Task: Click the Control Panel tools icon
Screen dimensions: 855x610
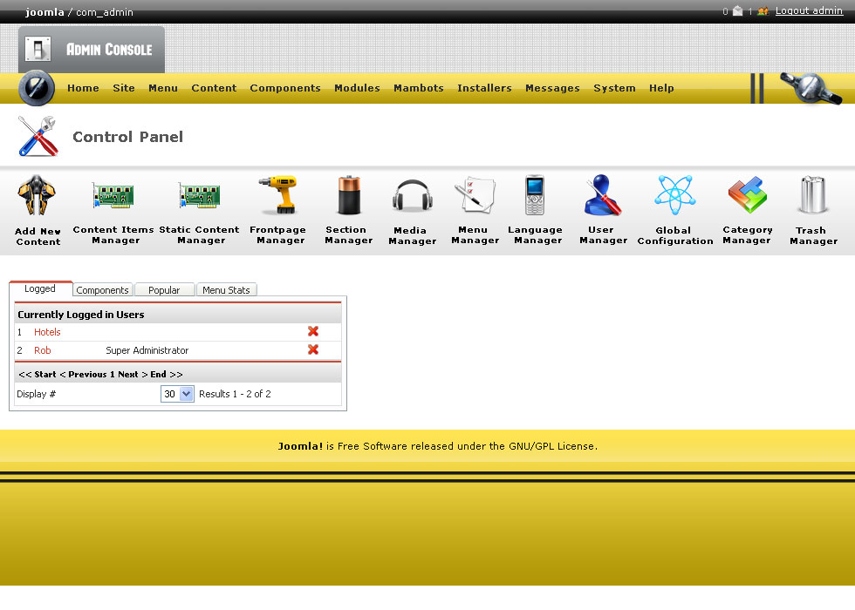Action: click(x=38, y=136)
